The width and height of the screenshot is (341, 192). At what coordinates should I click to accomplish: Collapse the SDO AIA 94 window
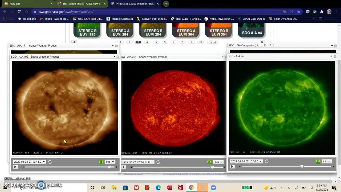[x=331, y=56]
